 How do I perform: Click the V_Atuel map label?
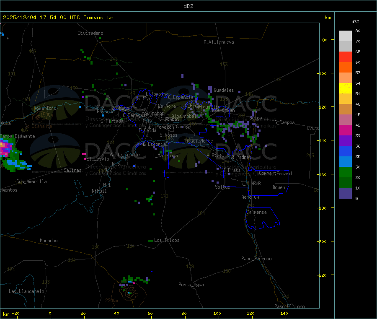coord(215,155)
